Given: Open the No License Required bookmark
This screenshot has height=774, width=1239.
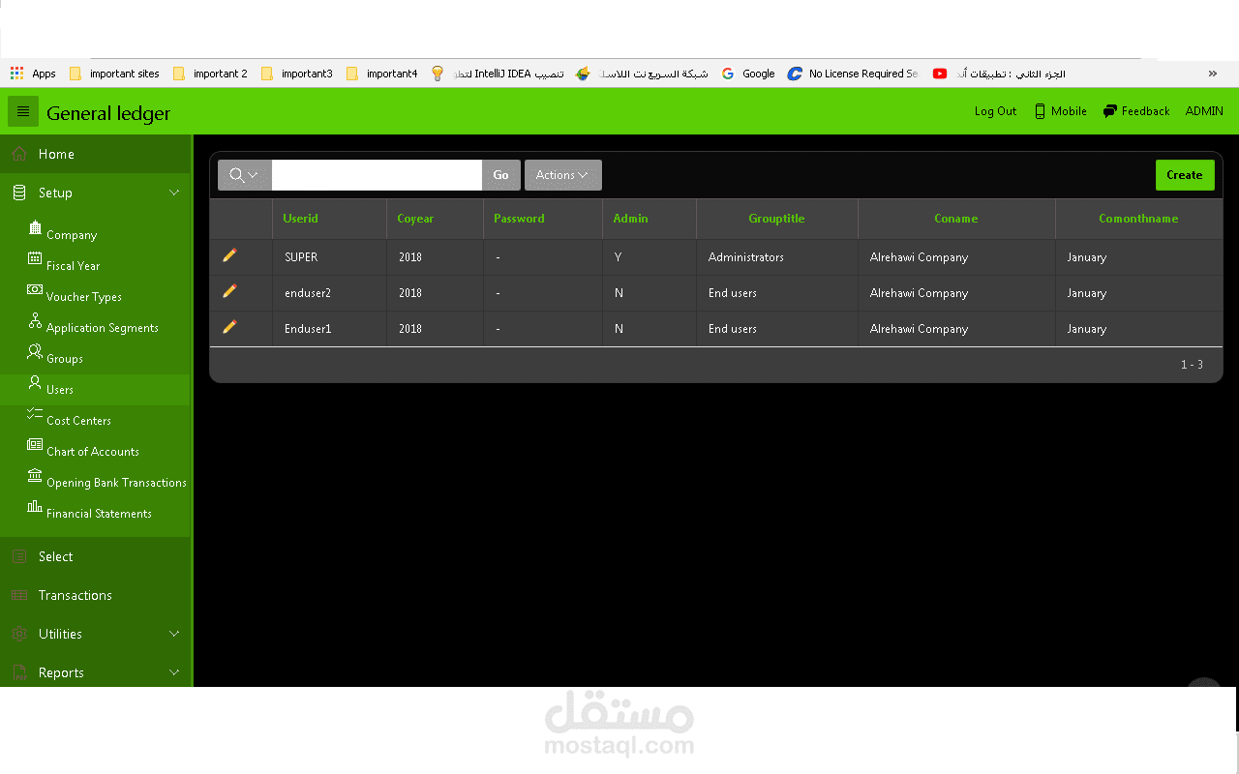Looking at the screenshot, I should point(853,74).
